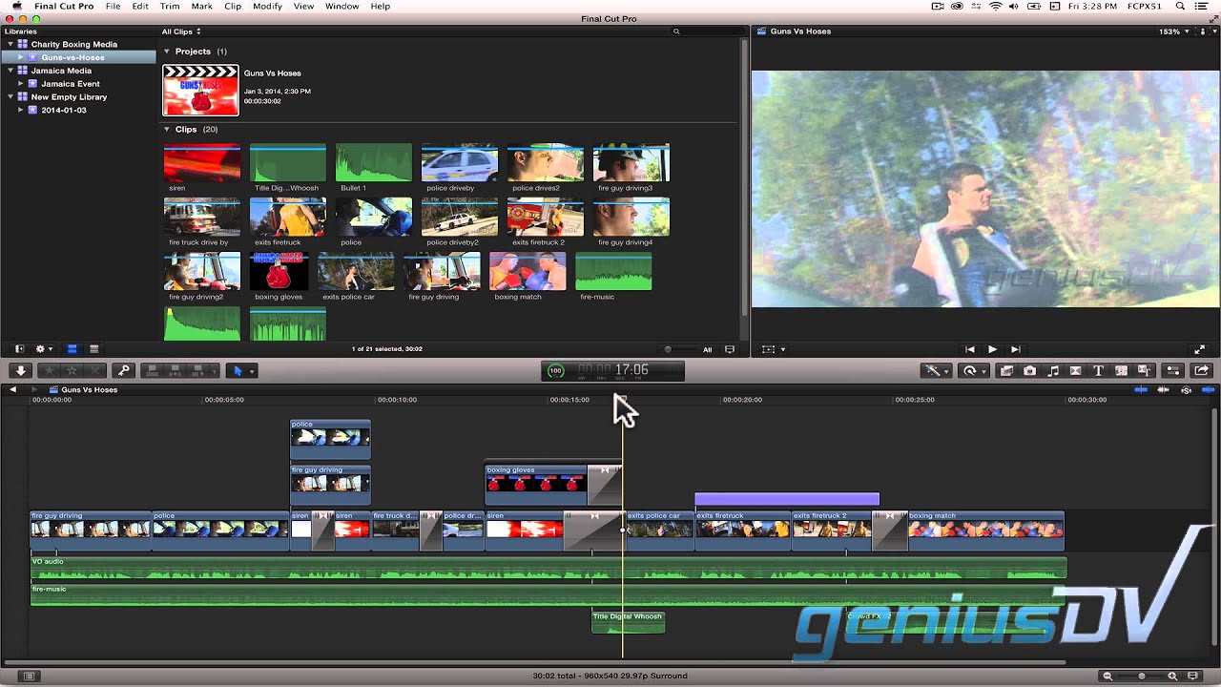
Task: Adjust the clip duration slider in browser
Action: click(668, 349)
